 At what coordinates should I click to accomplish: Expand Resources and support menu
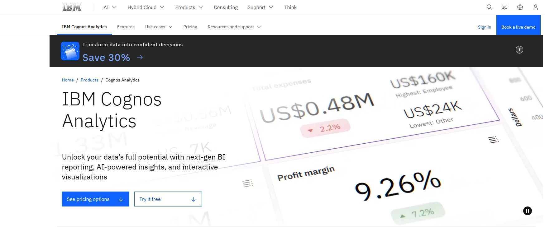coord(234,27)
